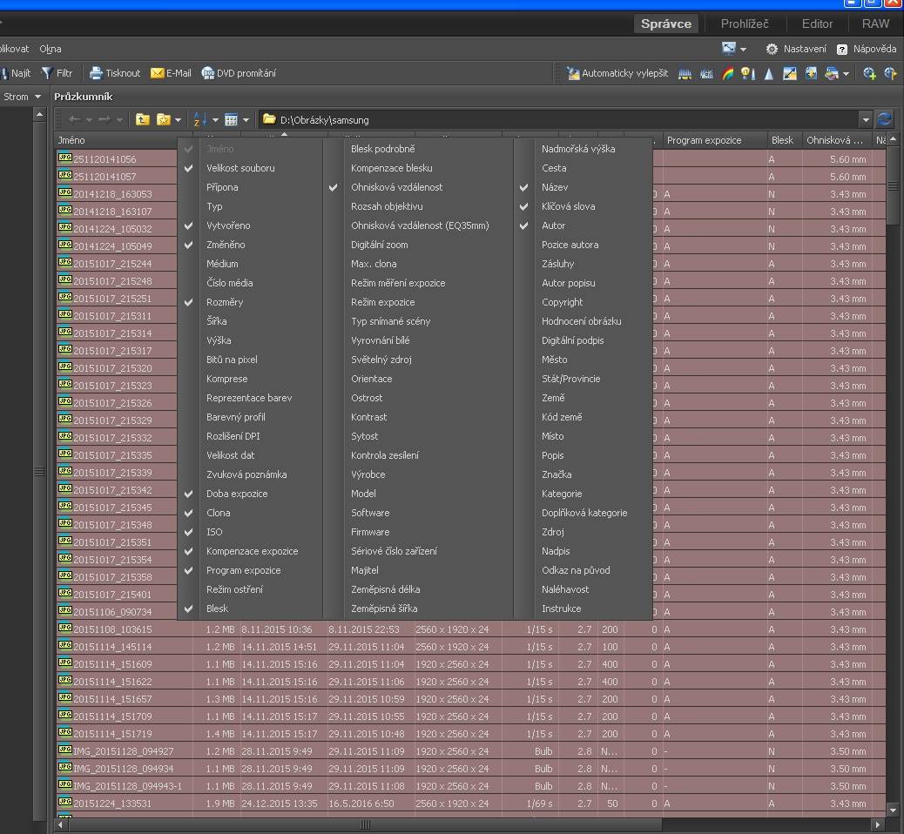Open the sort order dropdown arrow
904x834 pixels.
215,120
